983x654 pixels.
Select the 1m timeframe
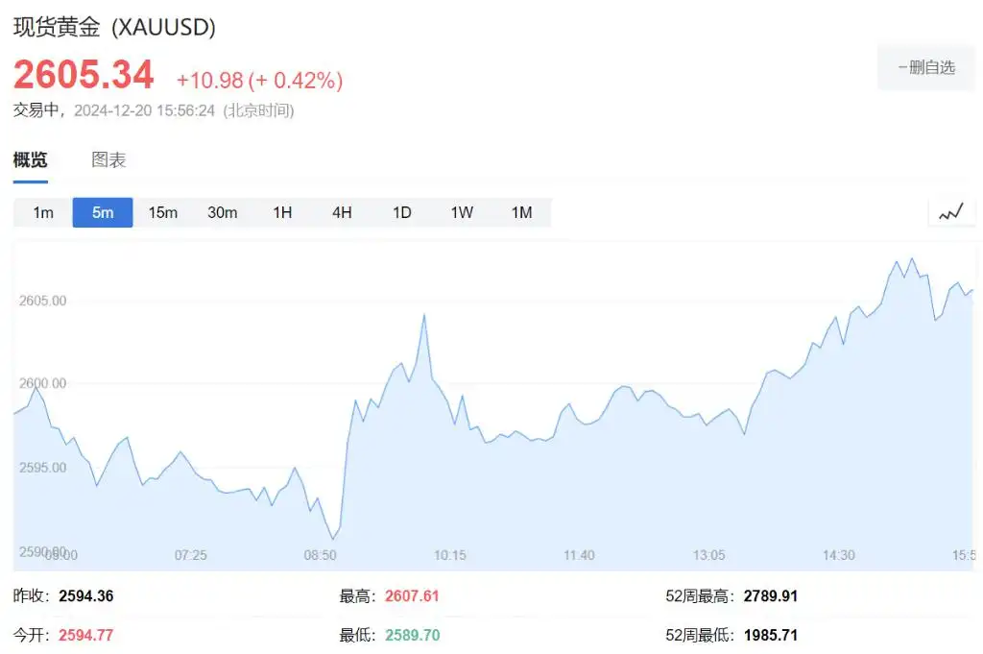click(x=43, y=212)
